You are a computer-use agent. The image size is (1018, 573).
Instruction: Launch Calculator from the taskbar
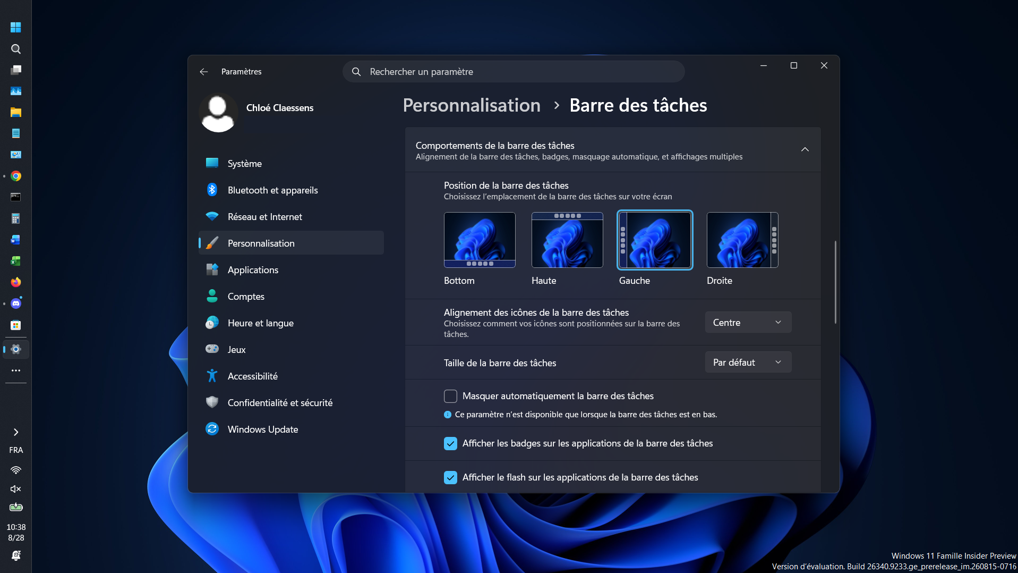point(16,218)
